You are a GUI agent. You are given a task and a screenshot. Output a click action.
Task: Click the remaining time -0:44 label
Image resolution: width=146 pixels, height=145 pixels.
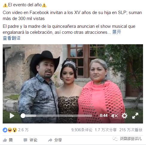coord(103,116)
